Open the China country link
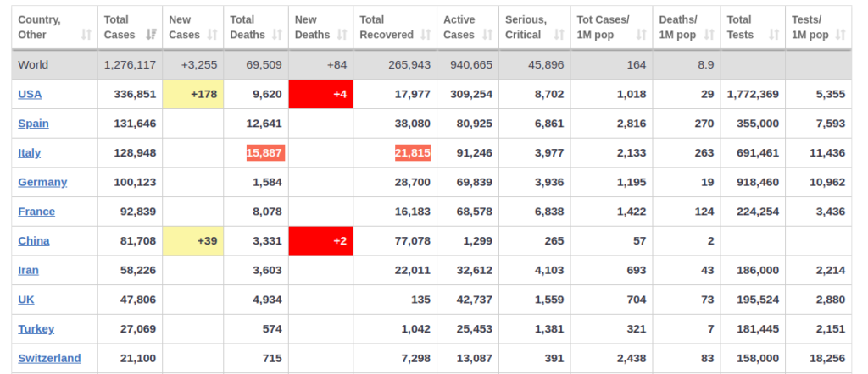Screen dimensions: 868x374 tap(34, 240)
